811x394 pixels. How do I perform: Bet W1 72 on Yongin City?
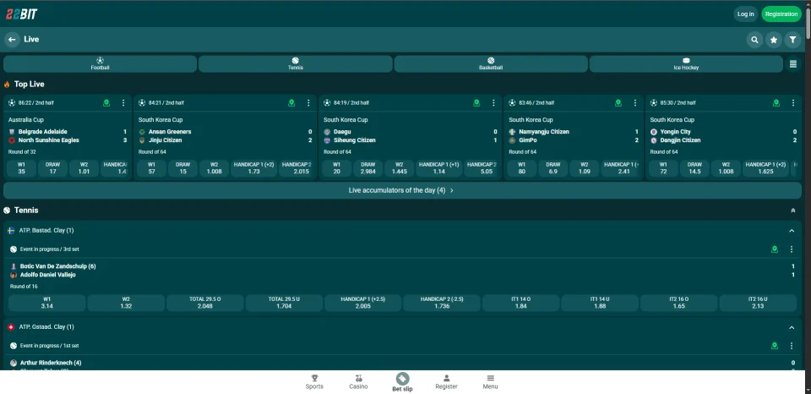point(664,168)
